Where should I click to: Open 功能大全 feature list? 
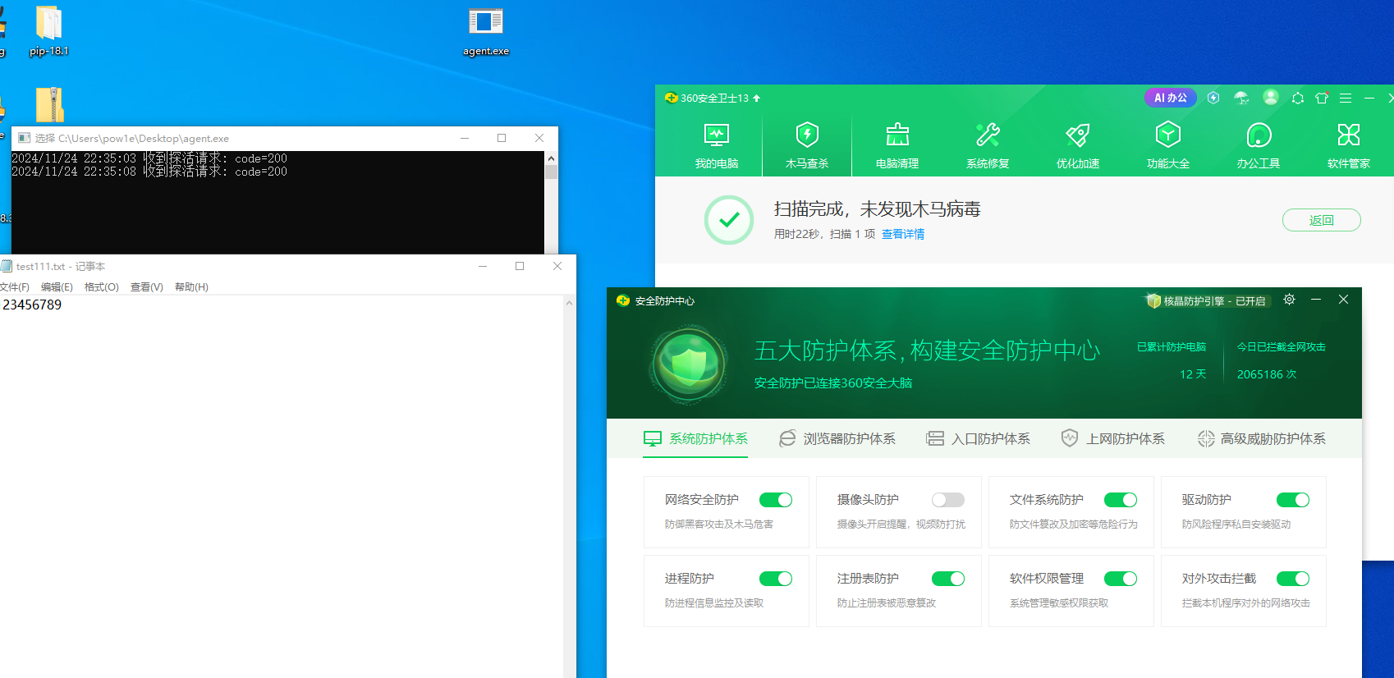click(1168, 146)
